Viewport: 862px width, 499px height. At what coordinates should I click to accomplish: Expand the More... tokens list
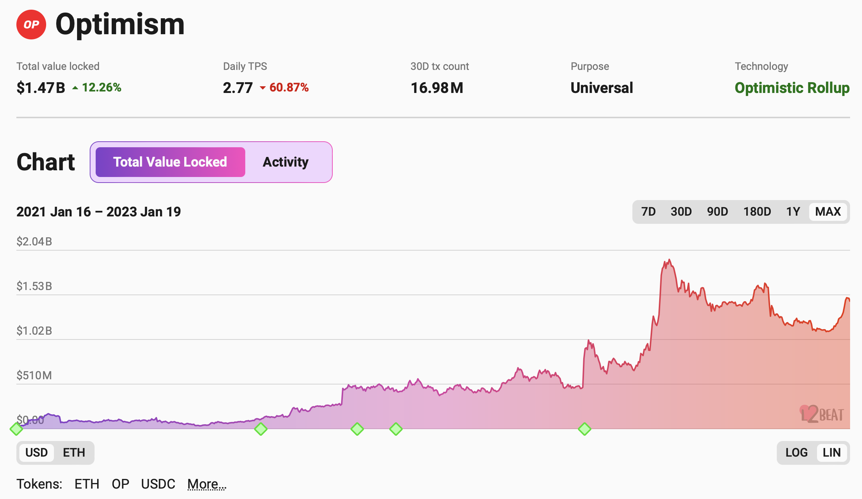point(207,484)
